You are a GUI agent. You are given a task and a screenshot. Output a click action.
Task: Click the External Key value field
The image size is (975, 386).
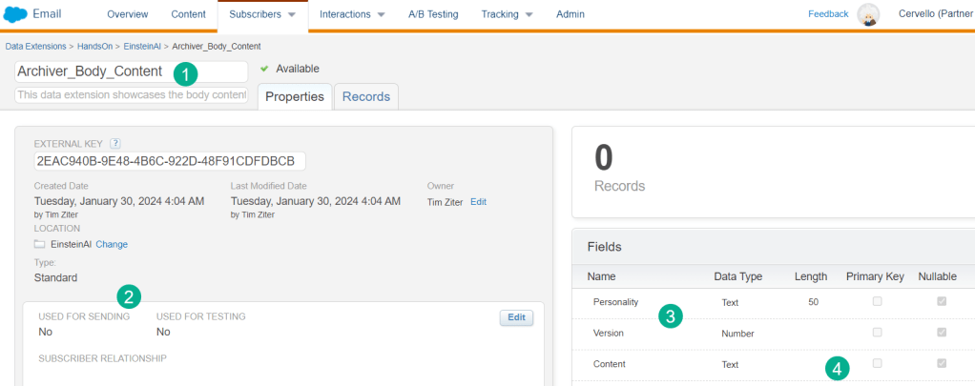pos(169,160)
